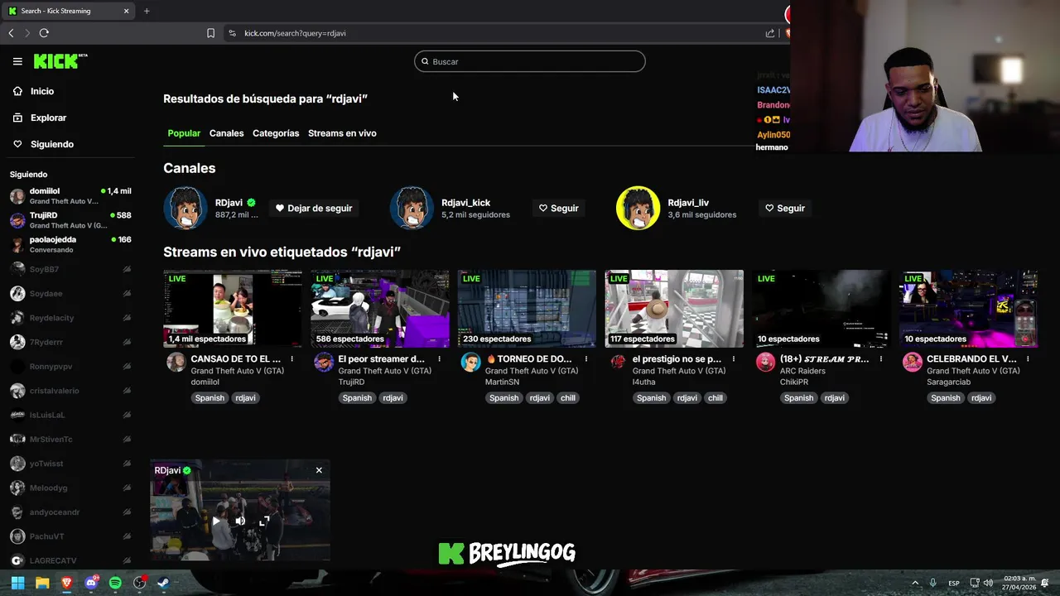Open File Explorer from taskbar
The width and height of the screenshot is (1060, 596).
point(42,583)
